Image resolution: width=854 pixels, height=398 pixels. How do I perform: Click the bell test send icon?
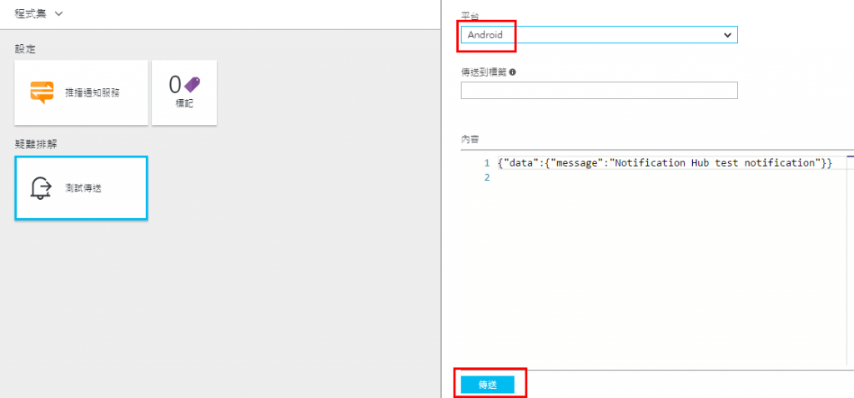[41, 188]
